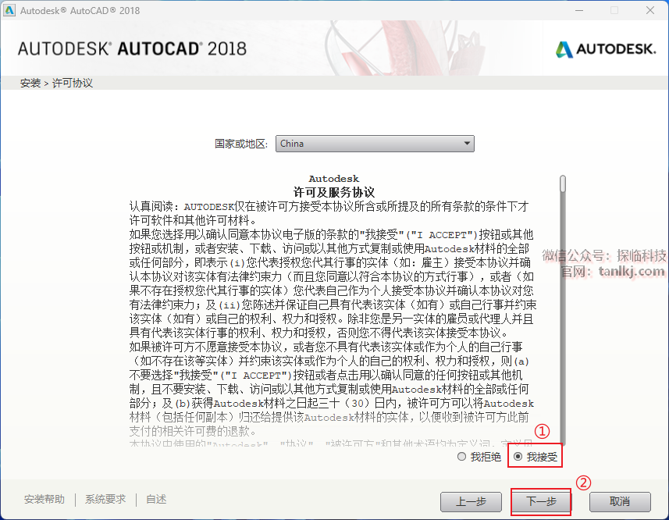Open the 系统要求 system requirements link
Viewport: 669px width, 520px height.
pos(105,499)
